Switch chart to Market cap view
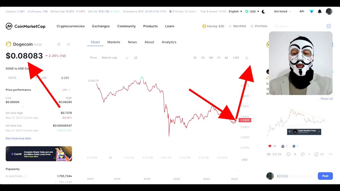 pyautogui.click(x=109, y=58)
